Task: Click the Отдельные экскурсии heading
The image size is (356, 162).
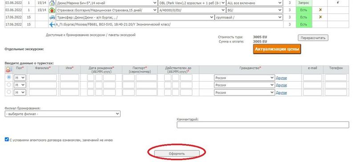Action: [24, 49]
